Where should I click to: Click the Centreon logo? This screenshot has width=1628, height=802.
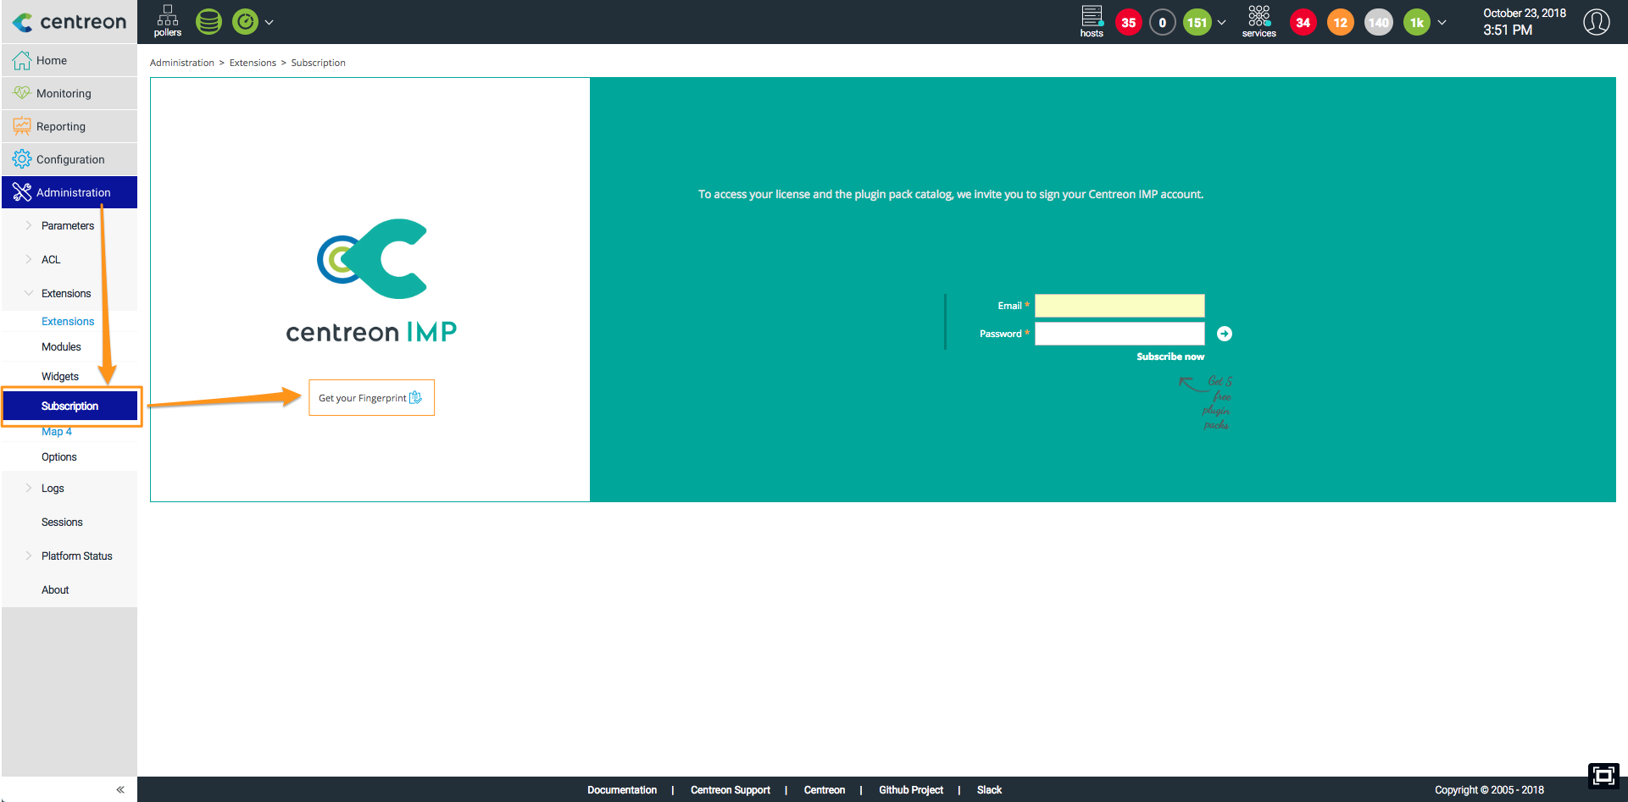click(x=69, y=22)
